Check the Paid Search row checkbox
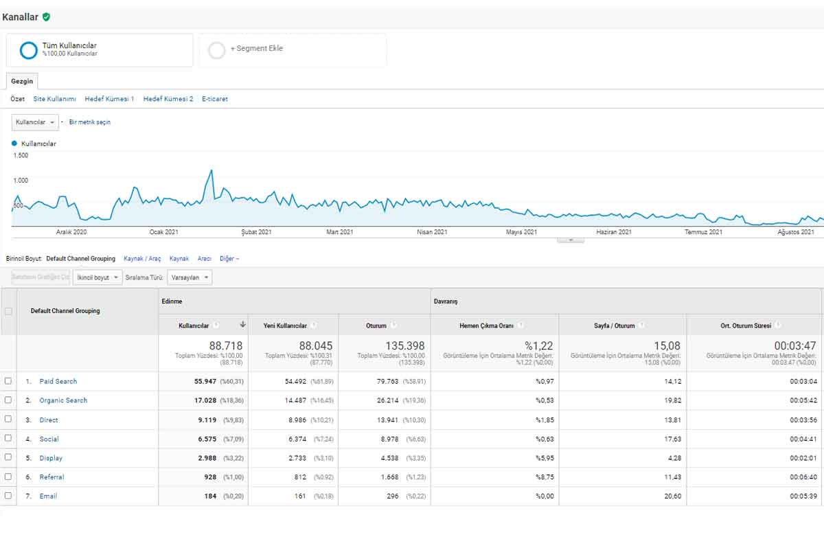824x550 pixels. [x=8, y=381]
